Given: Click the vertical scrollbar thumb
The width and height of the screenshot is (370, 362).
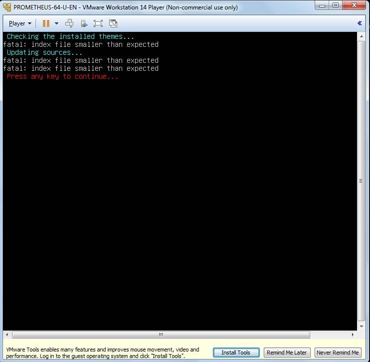Looking at the screenshot, I should point(361,181).
